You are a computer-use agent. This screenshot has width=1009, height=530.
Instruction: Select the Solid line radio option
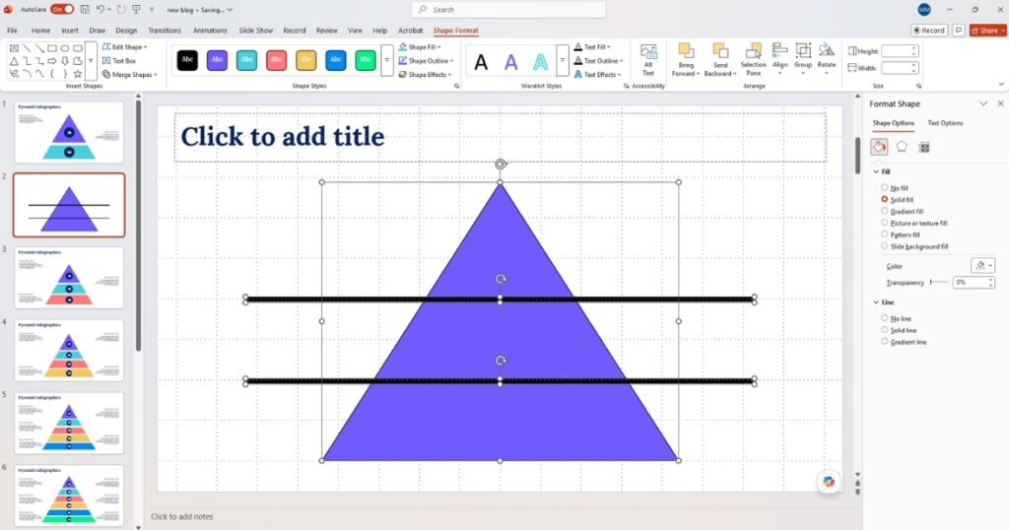point(885,330)
